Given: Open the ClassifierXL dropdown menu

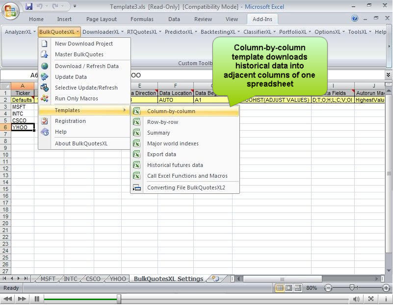Looking at the screenshot, I should 260,32.
